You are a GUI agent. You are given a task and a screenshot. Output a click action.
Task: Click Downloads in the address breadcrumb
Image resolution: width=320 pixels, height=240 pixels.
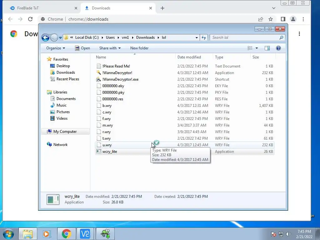click(146, 37)
